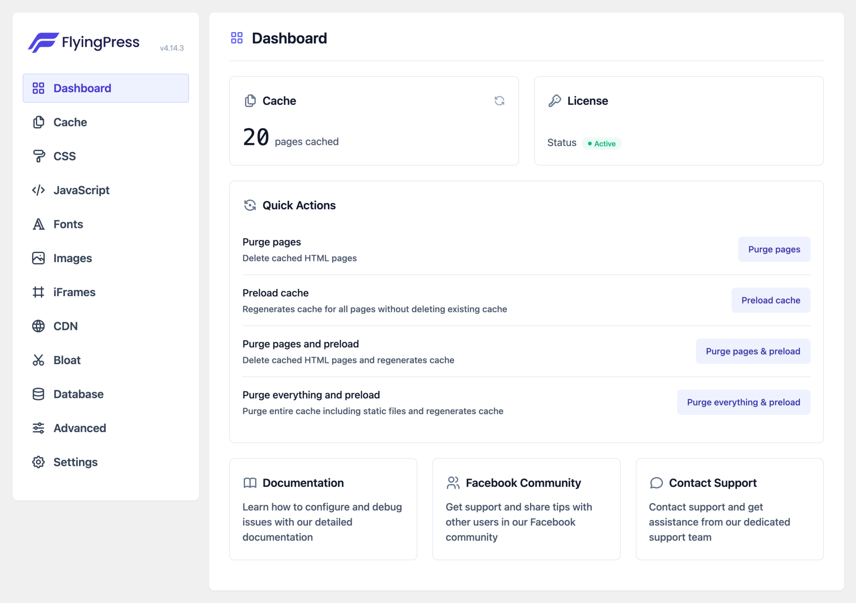856x603 pixels.
Task: Select the CSS section icon
Action: click(38, 156)
